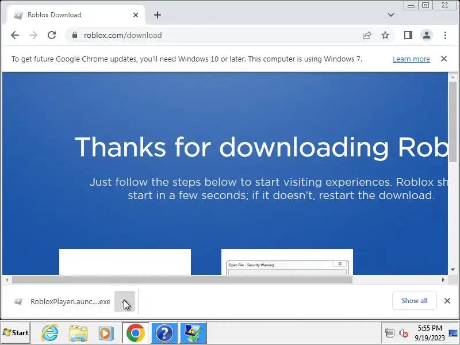Click the vertical scrollbar down arrow
This screenshot has width=460, height=345.
click(x=453, y=270)
